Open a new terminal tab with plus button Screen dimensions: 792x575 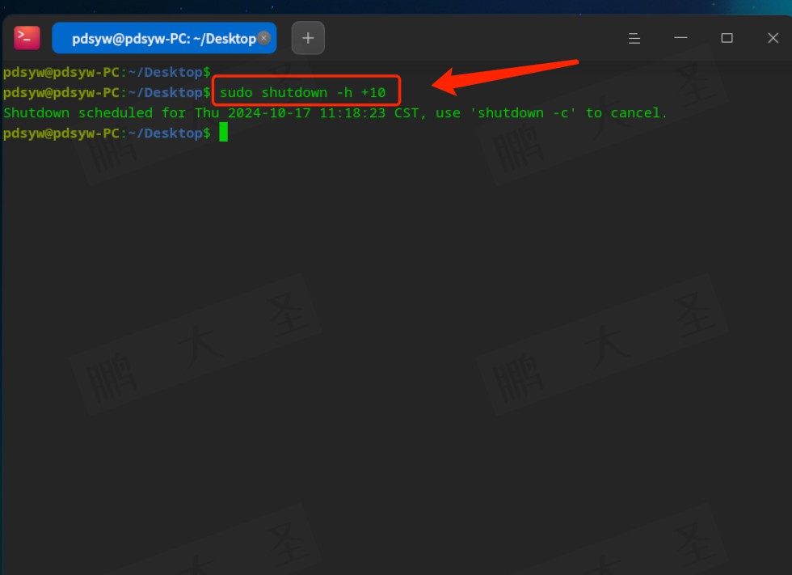(x=308, y=38)
